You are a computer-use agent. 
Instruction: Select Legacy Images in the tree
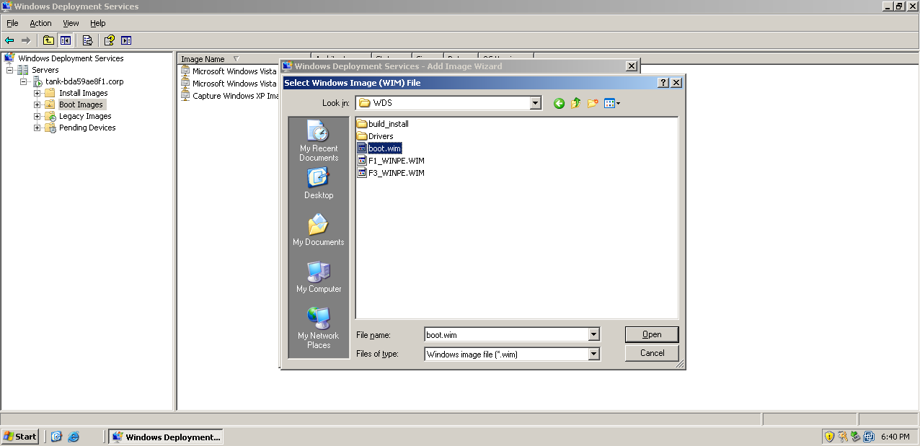85,116
